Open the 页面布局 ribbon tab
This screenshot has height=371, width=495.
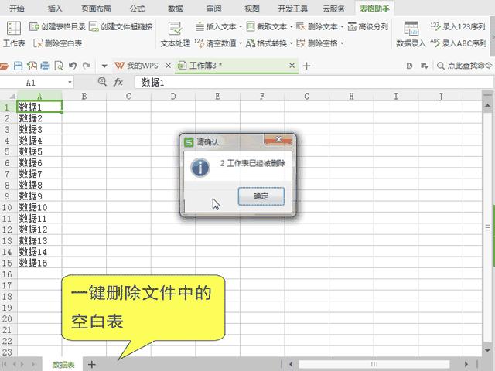point(96,9)
